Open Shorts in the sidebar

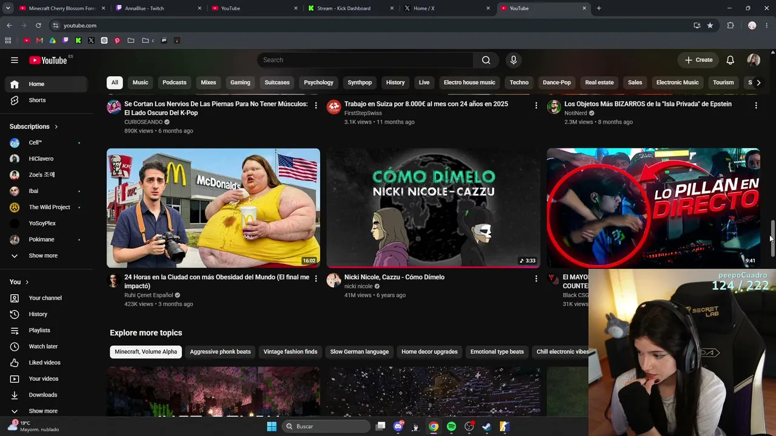[46, 100]
